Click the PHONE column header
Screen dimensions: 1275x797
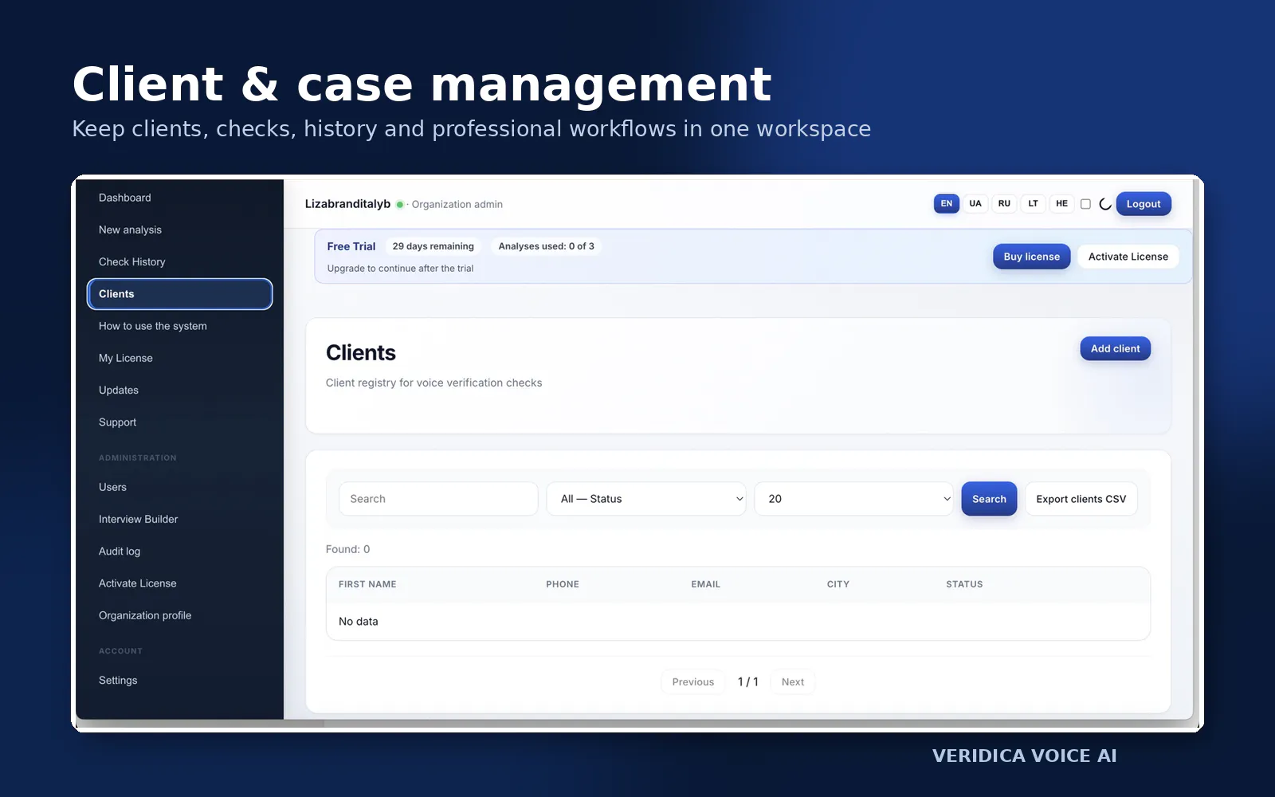pos(563,584)
